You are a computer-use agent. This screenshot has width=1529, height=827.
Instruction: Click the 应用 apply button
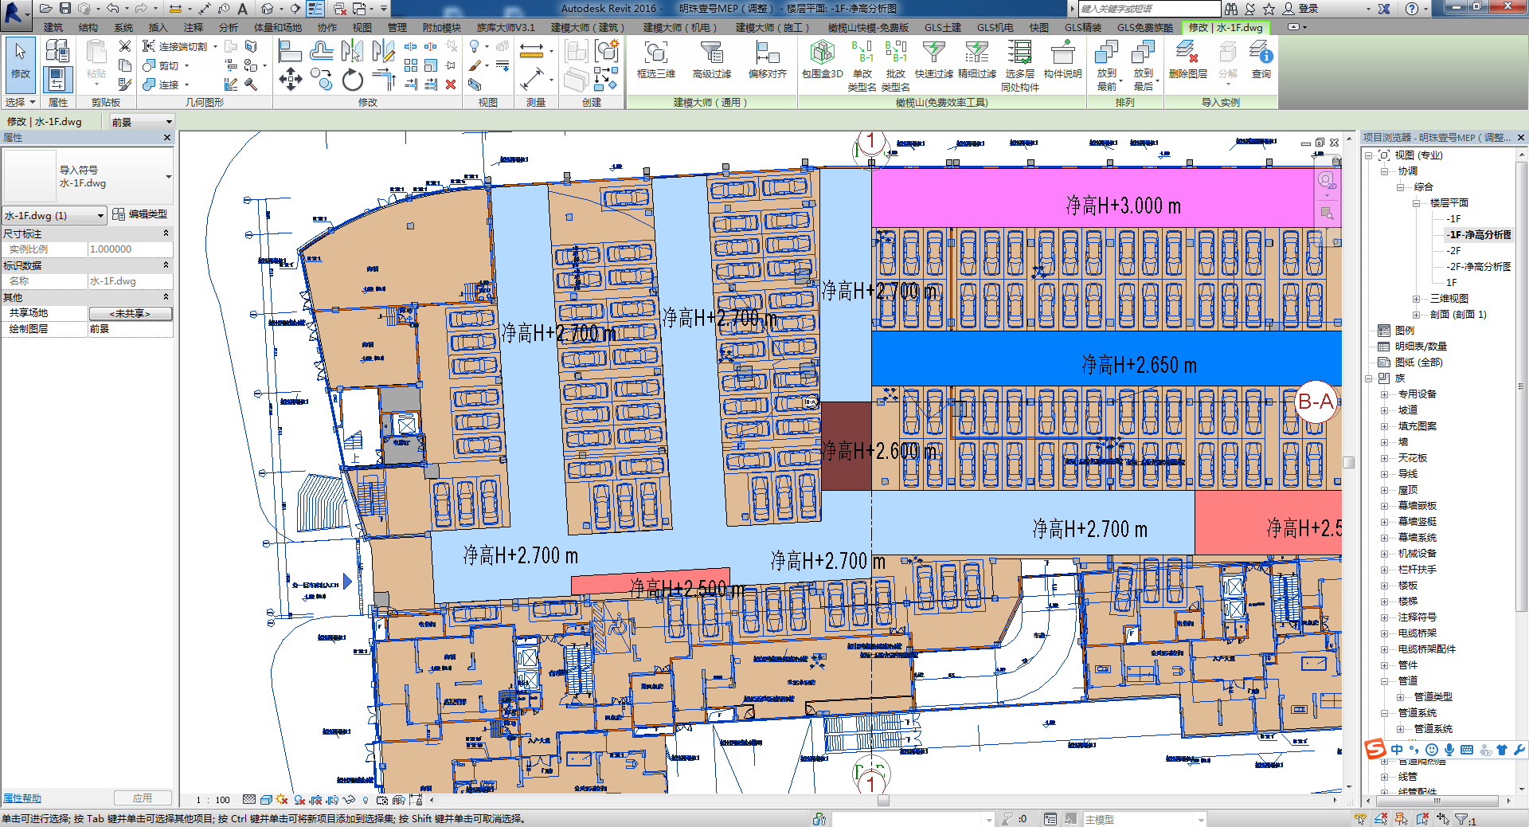(x=143, y=798)
